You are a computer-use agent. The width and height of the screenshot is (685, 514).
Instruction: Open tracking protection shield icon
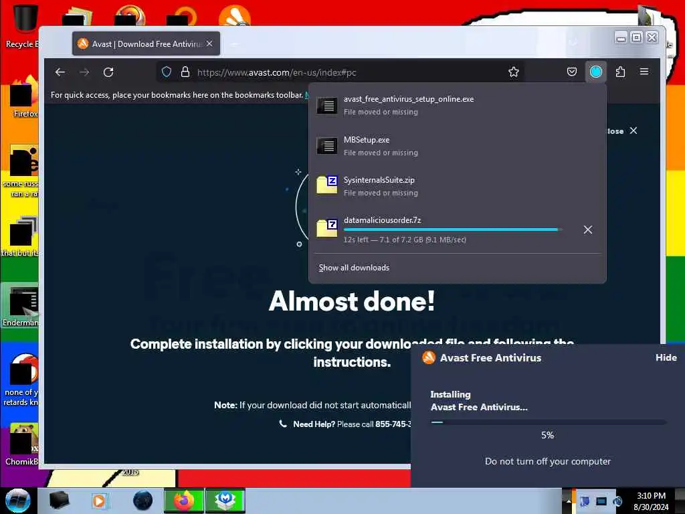coord(167,72)
